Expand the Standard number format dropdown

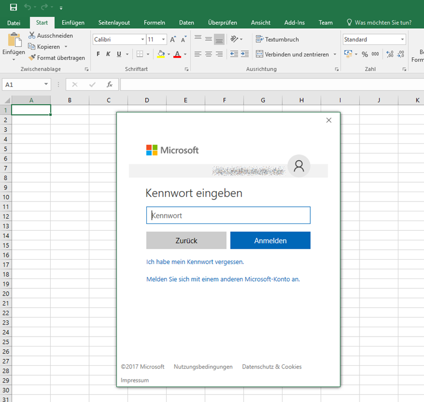coord(402,40)
